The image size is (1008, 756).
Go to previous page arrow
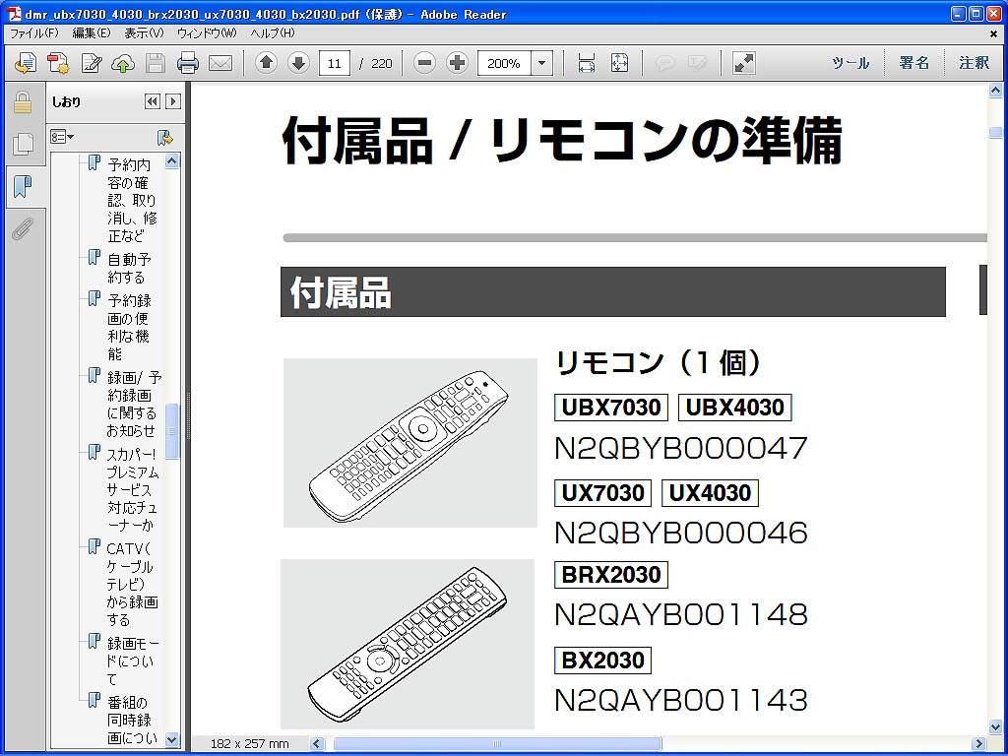(266, 63)
